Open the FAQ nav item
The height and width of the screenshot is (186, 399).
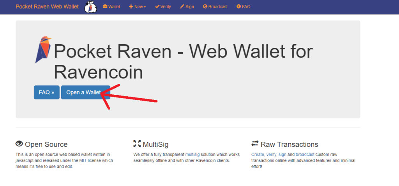coord(244,7)
